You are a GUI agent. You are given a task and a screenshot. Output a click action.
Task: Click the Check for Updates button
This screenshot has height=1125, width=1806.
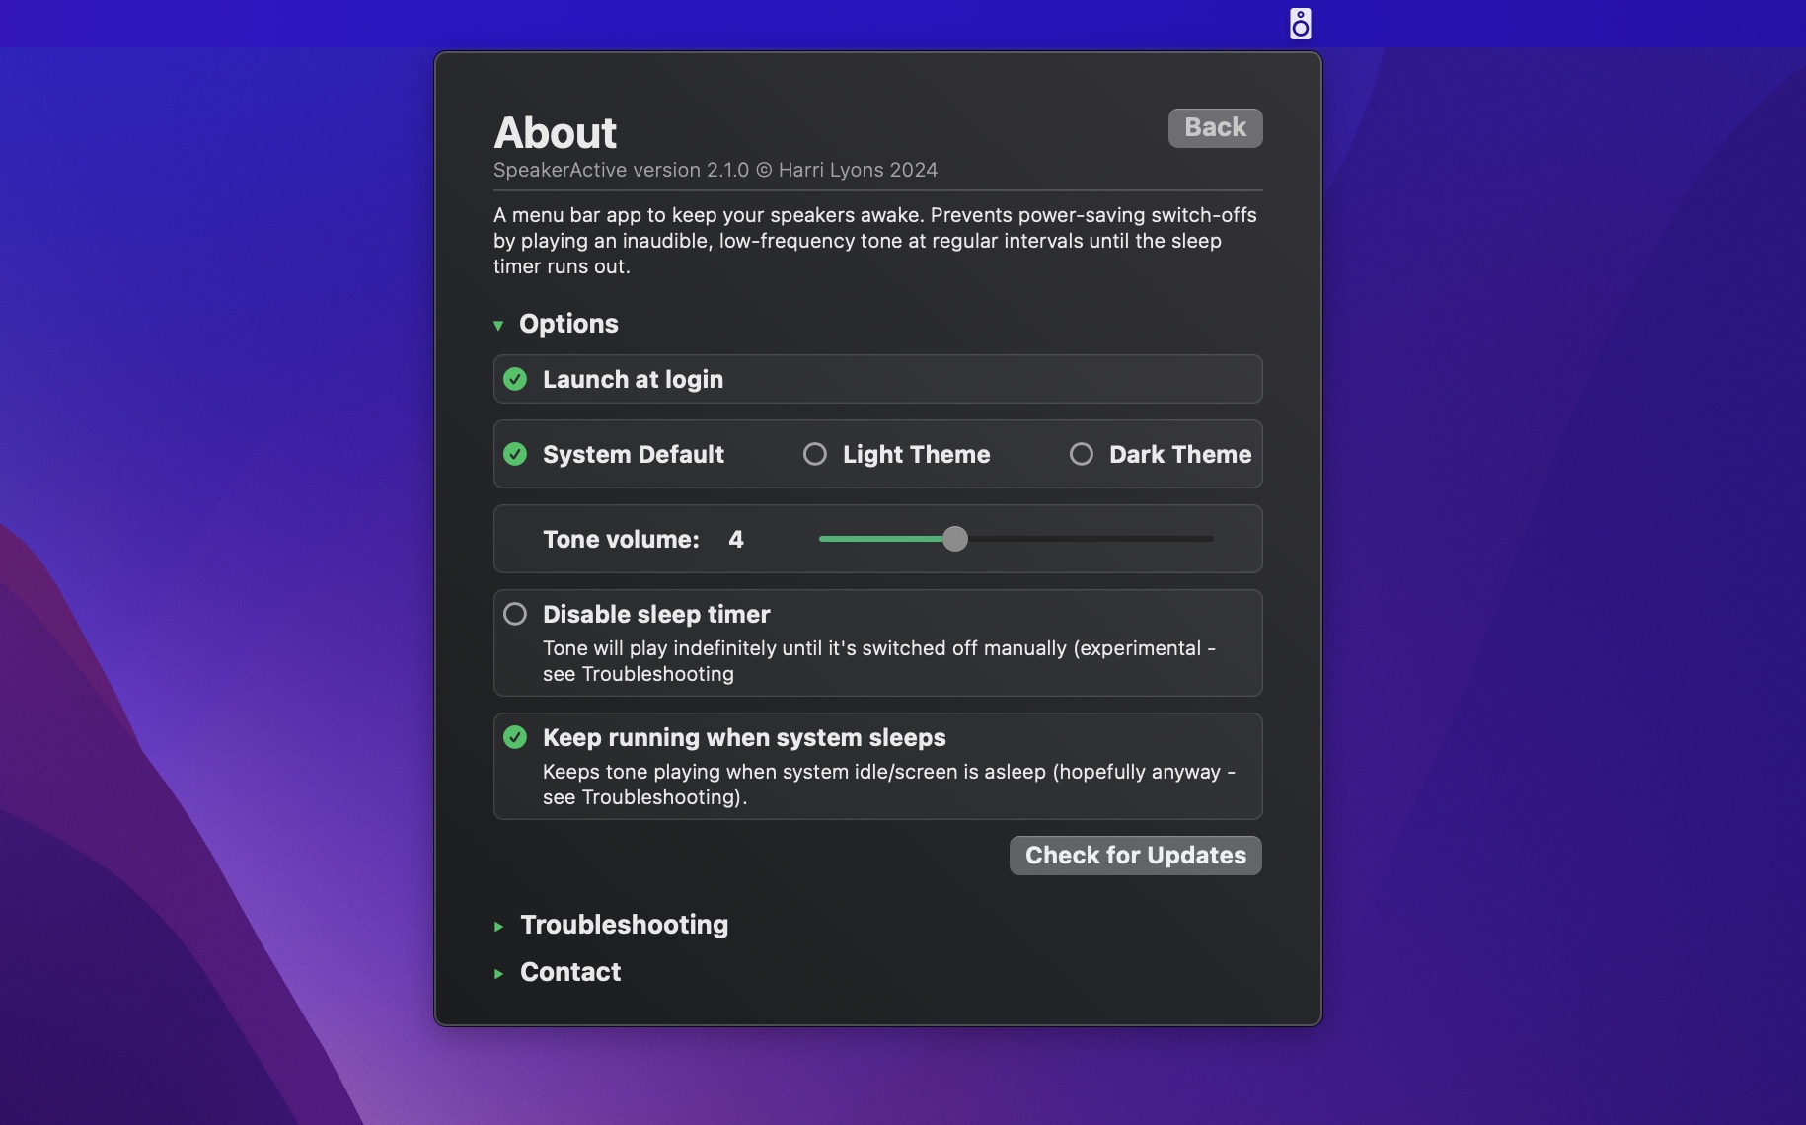[1135, 856]
